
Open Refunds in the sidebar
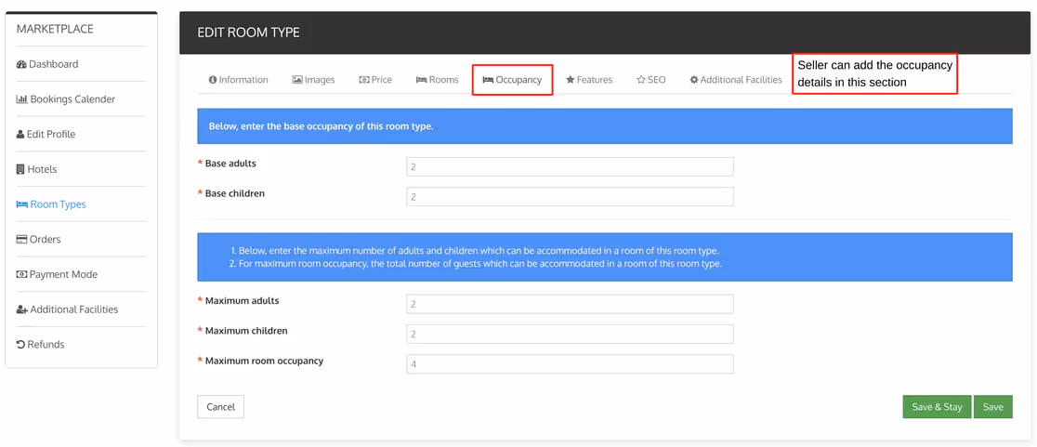coord(41,345)
